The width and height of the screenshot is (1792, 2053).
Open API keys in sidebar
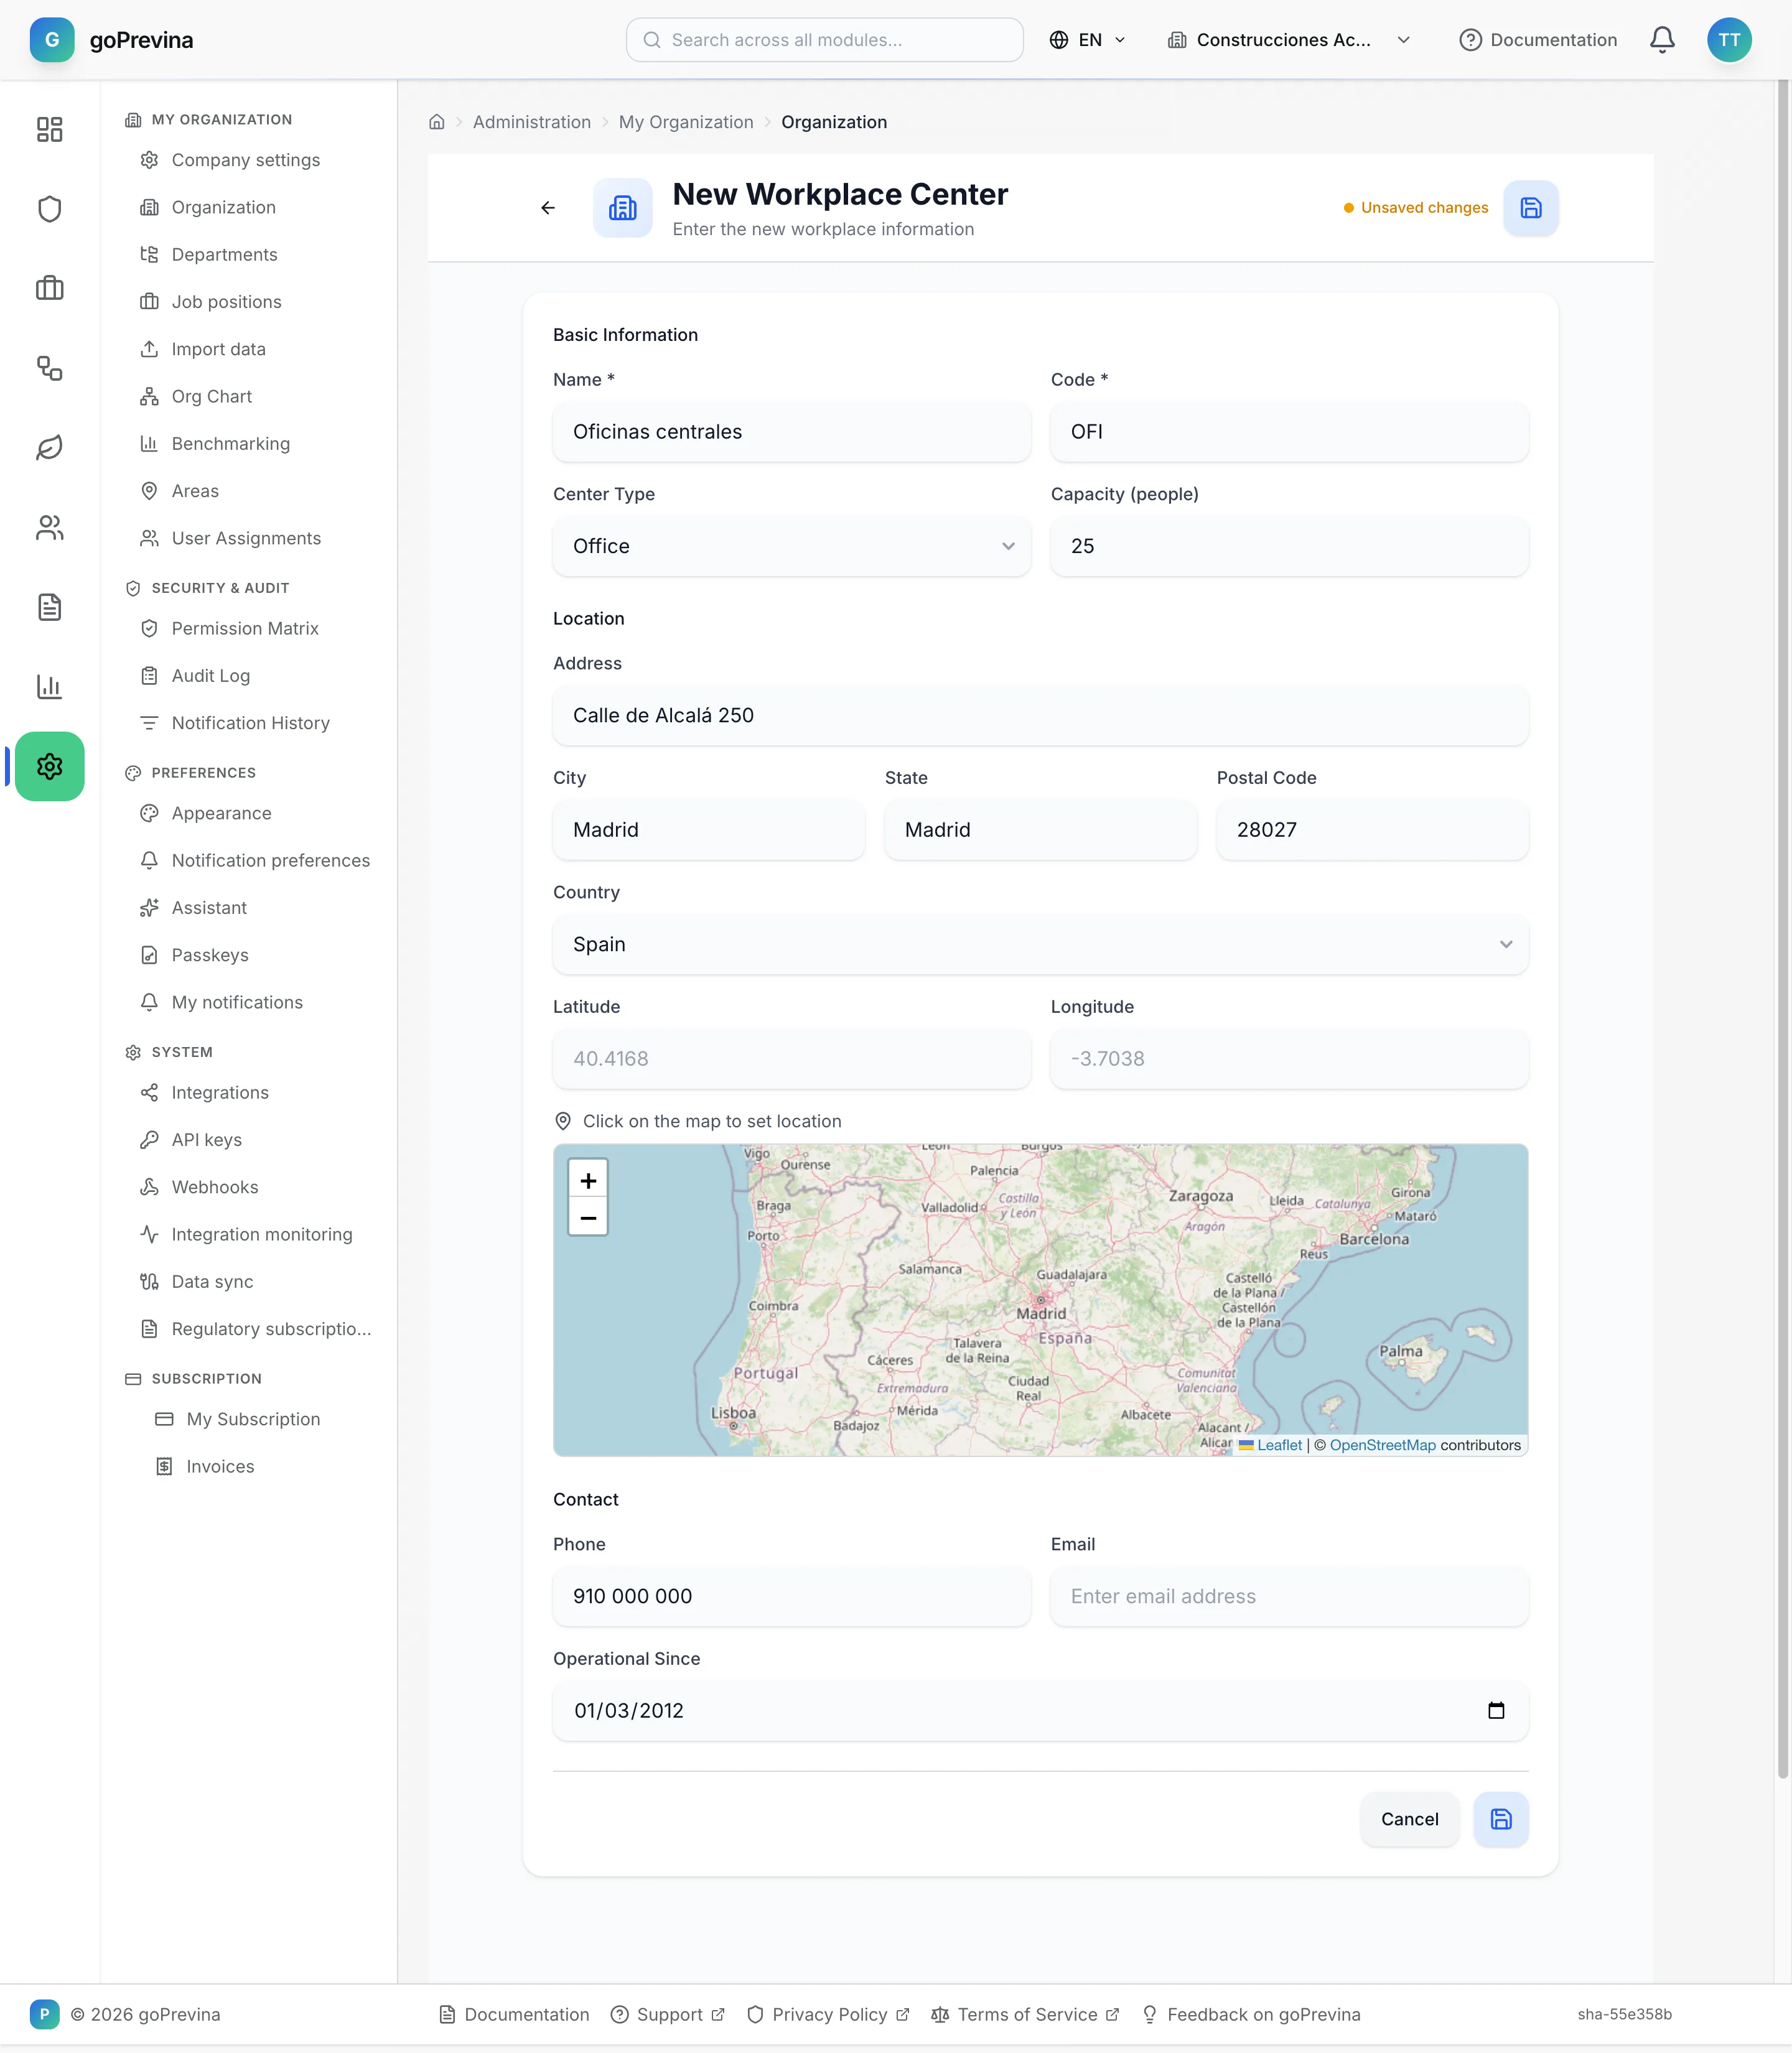point(207,1140)
